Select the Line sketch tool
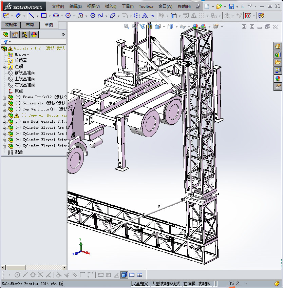283x288 pixels. click(x=32, y=16)
